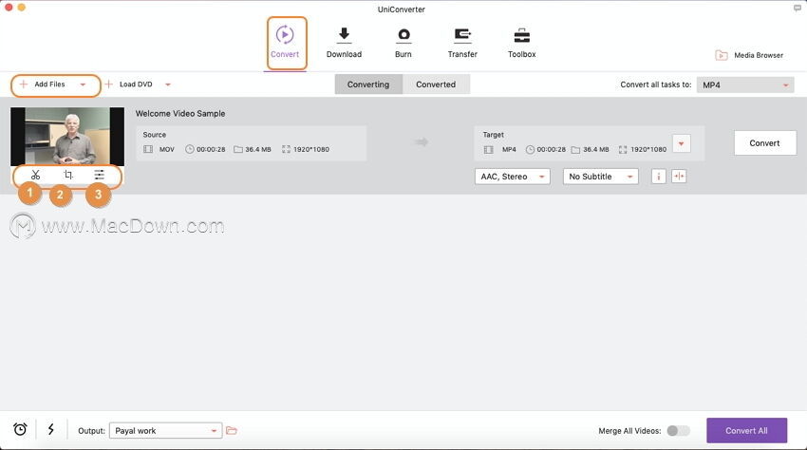Open the Convert section
This screenshot has height=450, width=807.
pos(285,43)
